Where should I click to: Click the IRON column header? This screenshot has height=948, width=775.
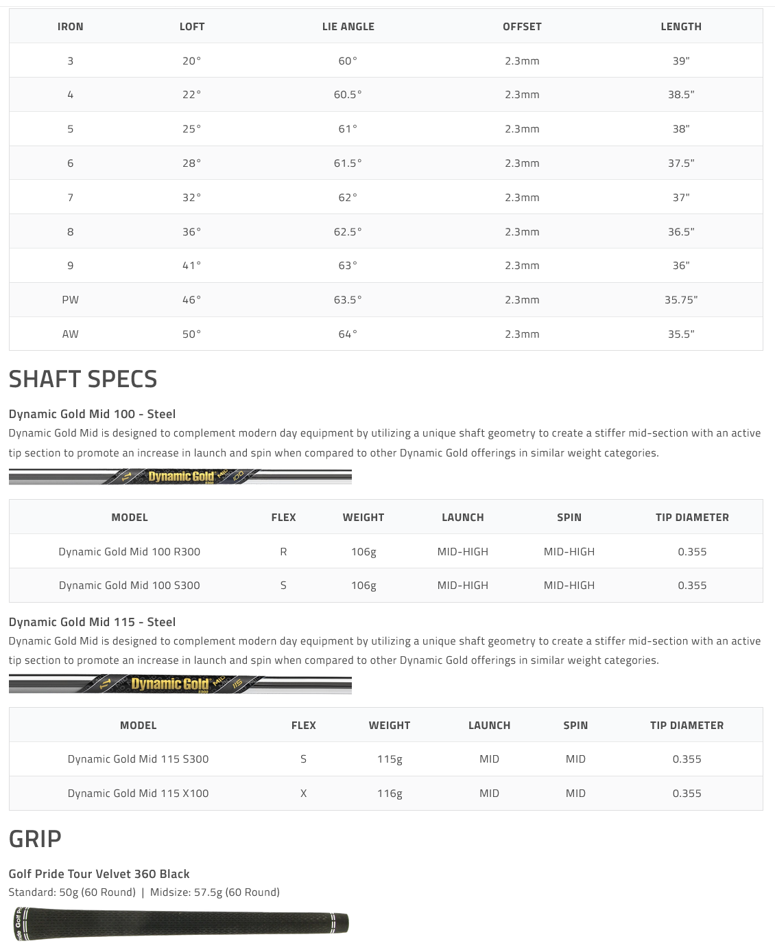coord(70,27)
